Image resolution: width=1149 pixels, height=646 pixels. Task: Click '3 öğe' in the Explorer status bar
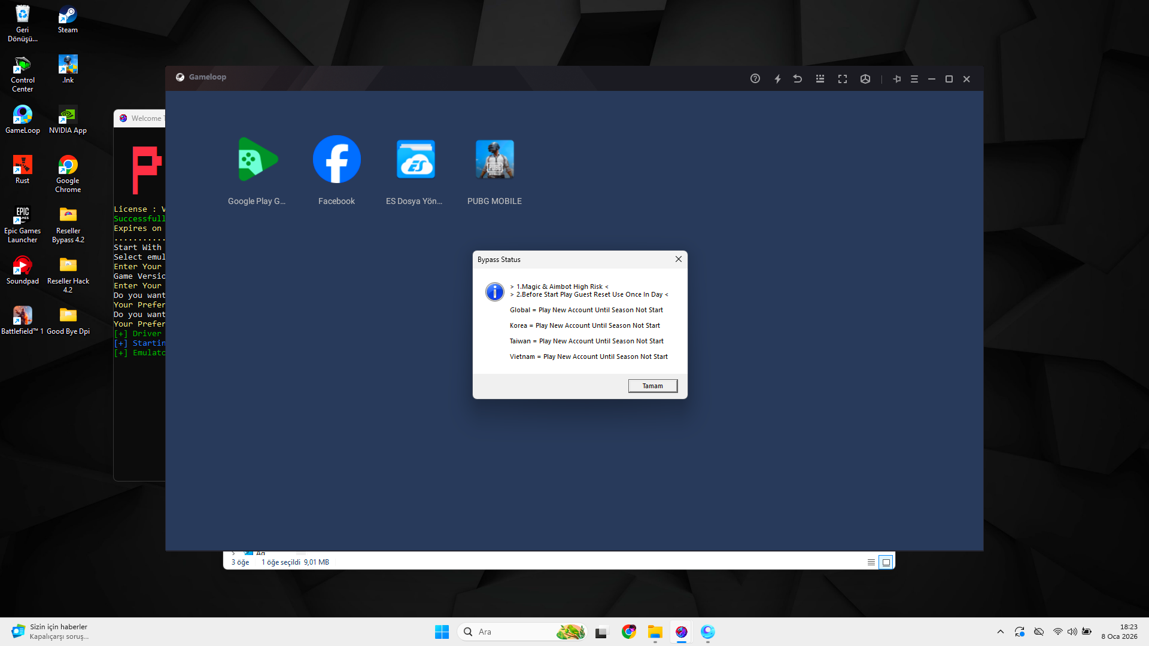(240, 562)
